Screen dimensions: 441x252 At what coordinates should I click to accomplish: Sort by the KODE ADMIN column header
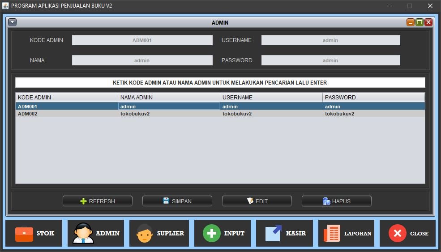tap(67, 98)
